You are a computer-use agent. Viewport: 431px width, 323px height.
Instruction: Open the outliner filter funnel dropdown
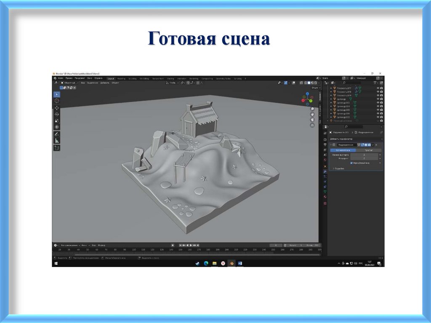pos(376,83)
